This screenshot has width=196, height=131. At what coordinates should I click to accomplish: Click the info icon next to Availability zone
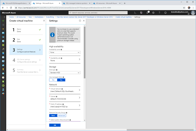click(x=61, y=50)
